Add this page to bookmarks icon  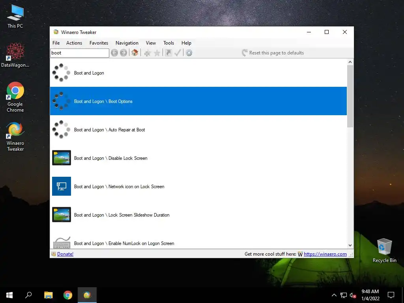(148, 53)
